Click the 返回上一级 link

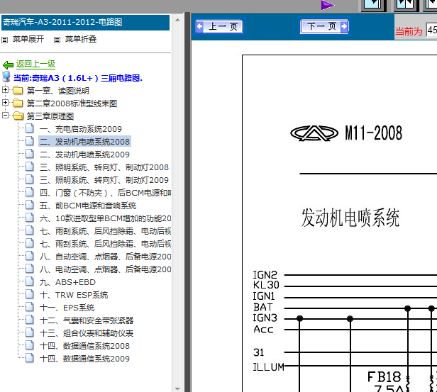[x=35, y=65]
